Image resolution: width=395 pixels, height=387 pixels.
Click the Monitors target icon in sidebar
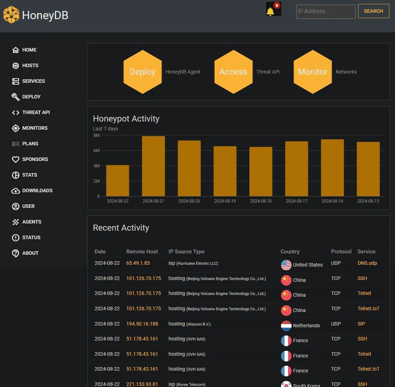pyautogui.click(x=16, y=128)
